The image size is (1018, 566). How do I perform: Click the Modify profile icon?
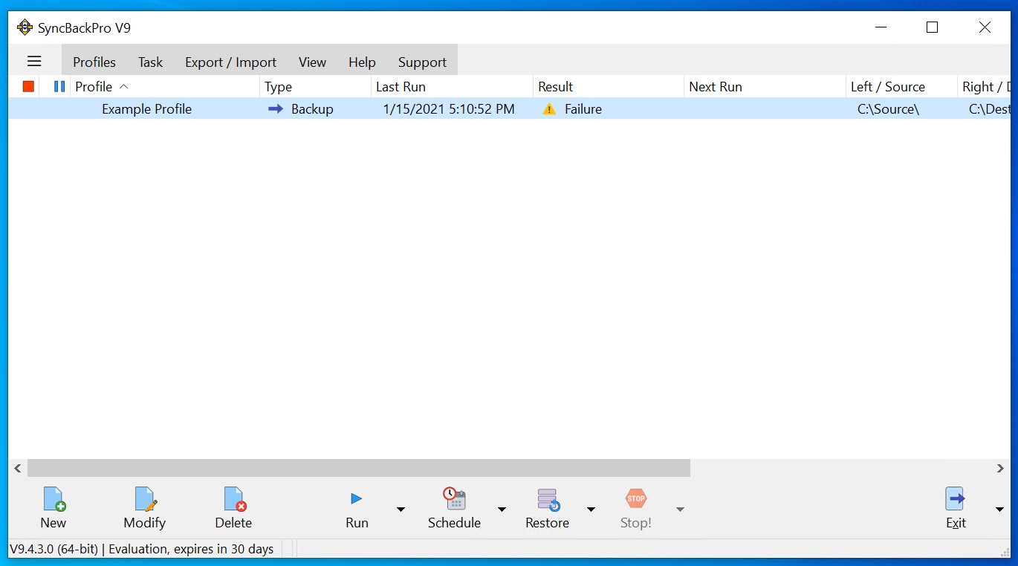145,499
